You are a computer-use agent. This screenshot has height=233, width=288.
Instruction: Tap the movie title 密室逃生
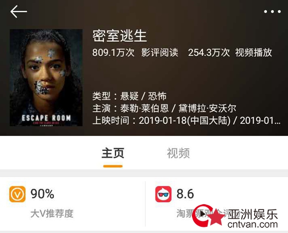(120, 36)
